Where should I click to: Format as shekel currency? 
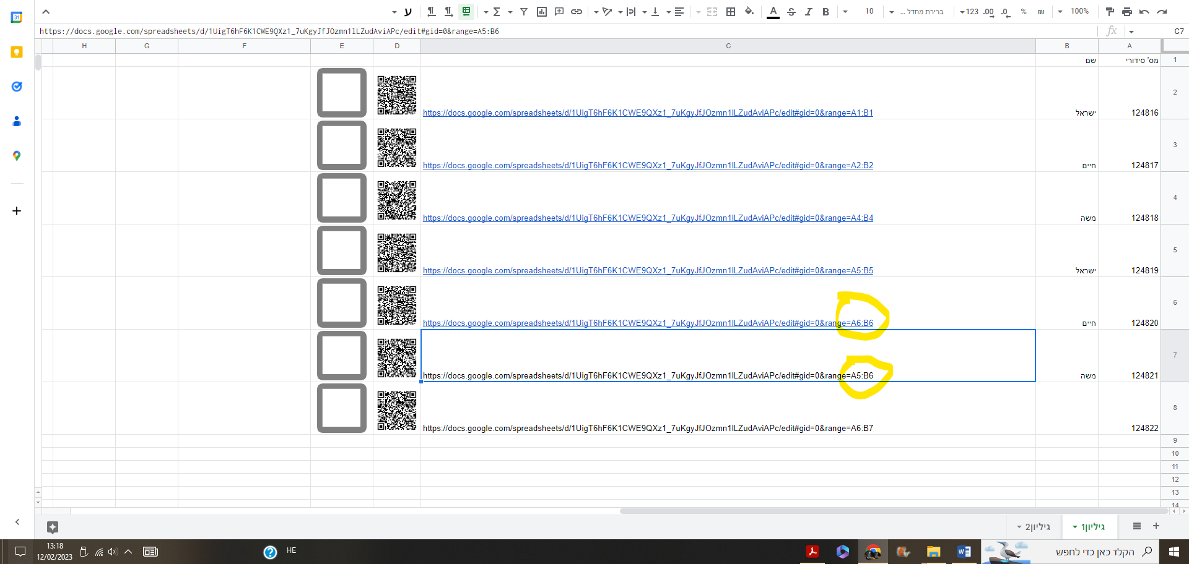coord(1041,12)
